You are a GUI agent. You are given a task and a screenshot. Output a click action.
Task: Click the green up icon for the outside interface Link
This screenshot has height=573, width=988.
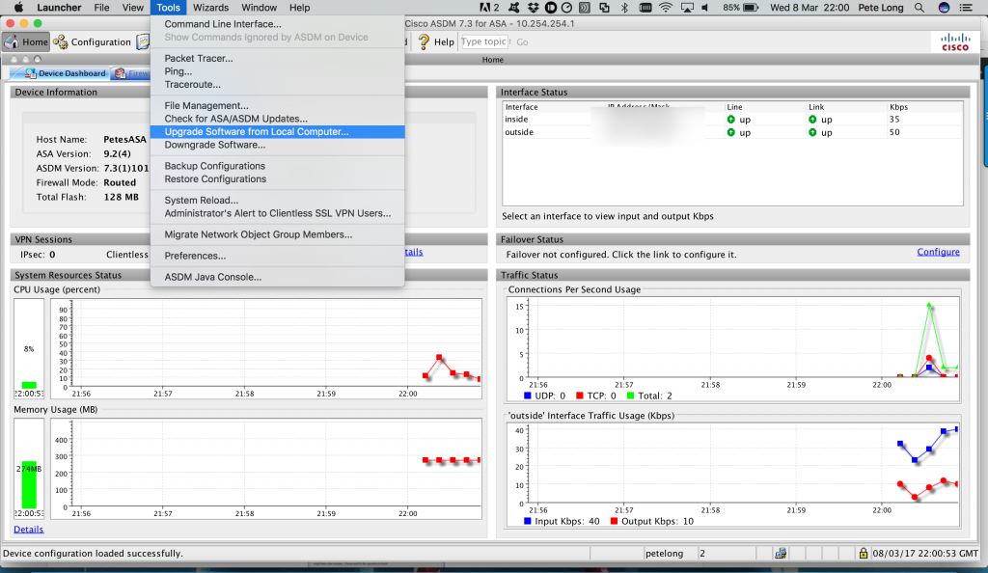pyautogui.click(x=810, y=132)
